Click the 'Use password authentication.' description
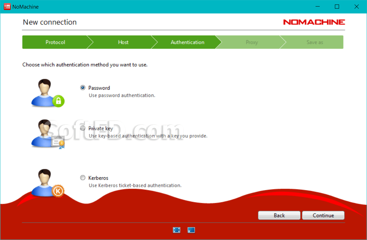 click(x=122, y=96)
